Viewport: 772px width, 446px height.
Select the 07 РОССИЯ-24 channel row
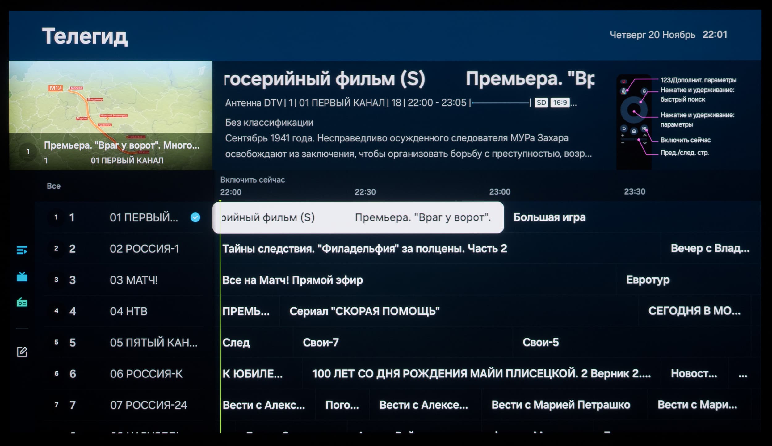(x=148, y=405)
